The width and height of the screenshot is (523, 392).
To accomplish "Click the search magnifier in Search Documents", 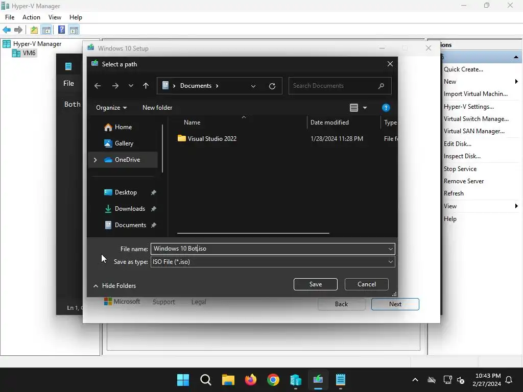I will (x=381, y=86).
